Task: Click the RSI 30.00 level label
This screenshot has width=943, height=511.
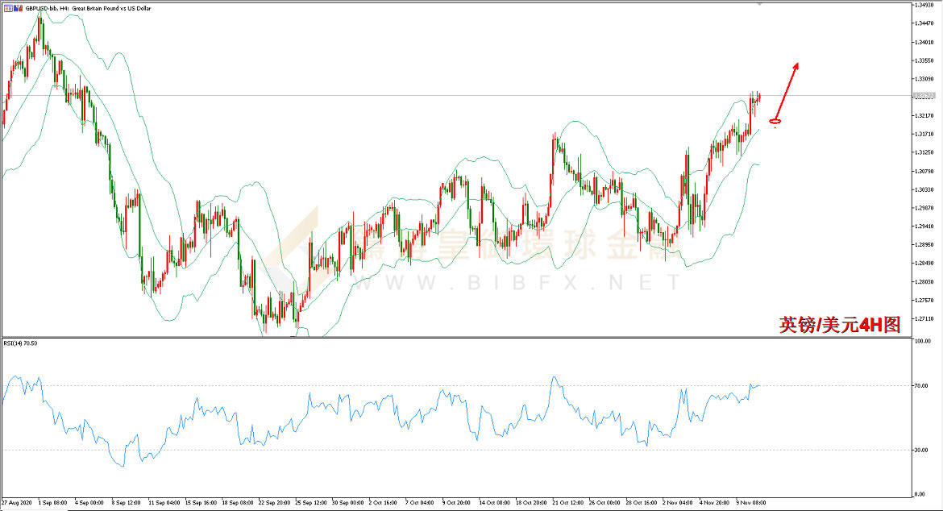Action: coord(920,451)
